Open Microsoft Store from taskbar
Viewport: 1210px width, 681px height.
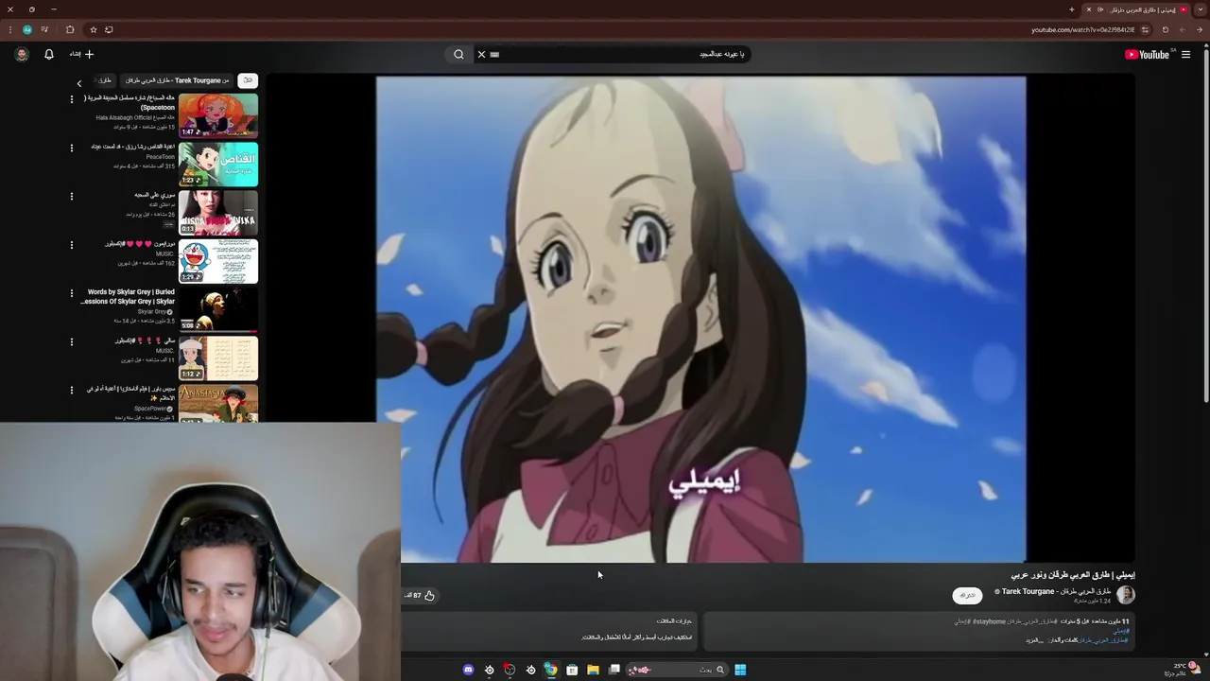[x=572, y=670]
